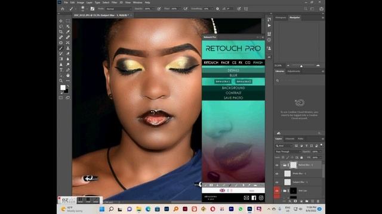Select the Zoom tool magnifier
382x214 pixels.
coord(61,81)
